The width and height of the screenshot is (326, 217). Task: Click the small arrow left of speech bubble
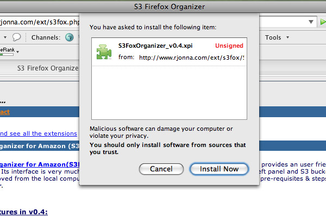pos(5,37)
